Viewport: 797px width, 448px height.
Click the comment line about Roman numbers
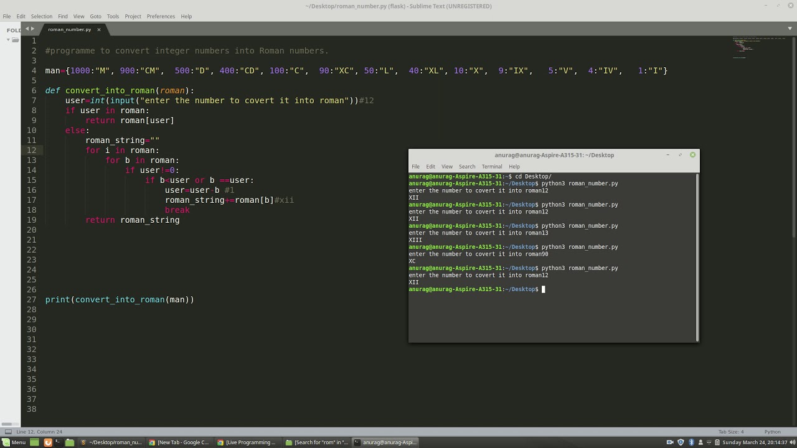coord(187,50)
